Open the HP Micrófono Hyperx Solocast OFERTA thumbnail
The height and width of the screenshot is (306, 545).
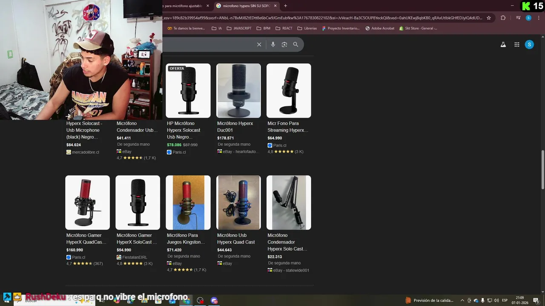188,91
